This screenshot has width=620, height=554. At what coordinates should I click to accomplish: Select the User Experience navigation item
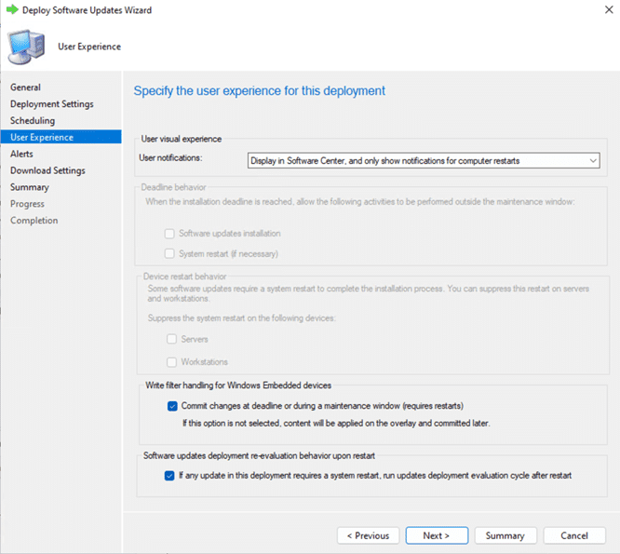(42, 138)
